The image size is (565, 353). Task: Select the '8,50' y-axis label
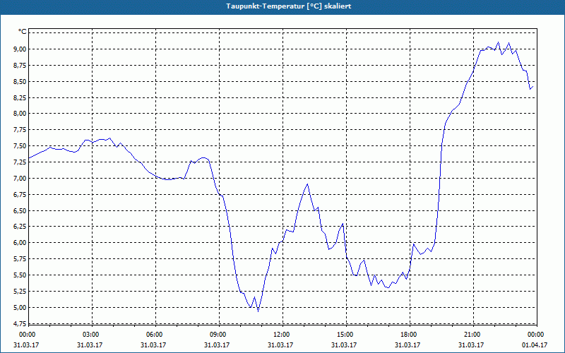[20, 81]
